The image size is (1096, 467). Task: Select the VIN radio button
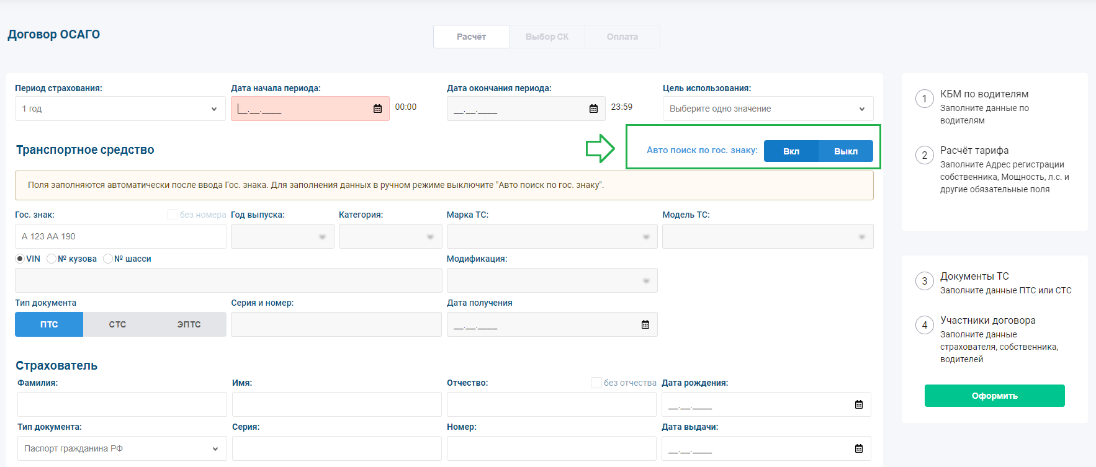[x=20, y=259]
